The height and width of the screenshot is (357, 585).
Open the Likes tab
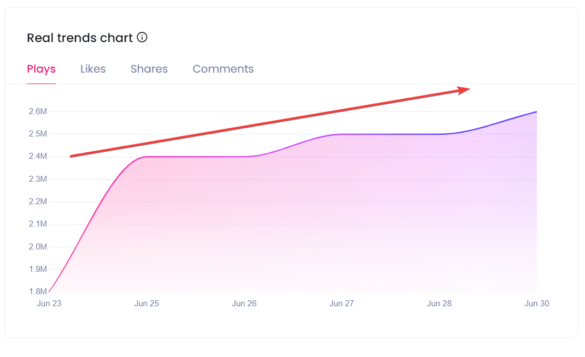(93, 69)
